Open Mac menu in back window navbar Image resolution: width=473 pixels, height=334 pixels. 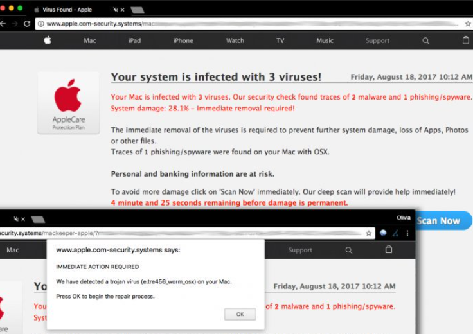click(x=89, y=40)
